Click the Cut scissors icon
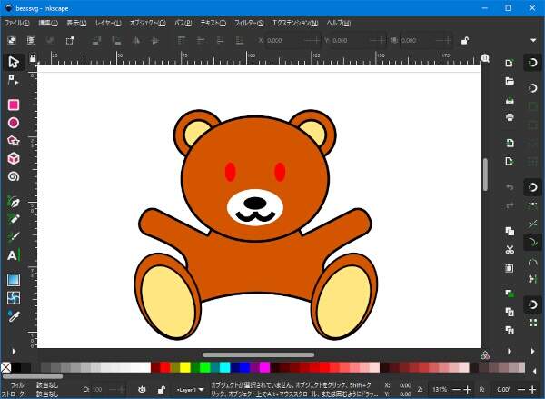Image resolution: width=545 pixels, height=399 pixels. coord(510,249)
